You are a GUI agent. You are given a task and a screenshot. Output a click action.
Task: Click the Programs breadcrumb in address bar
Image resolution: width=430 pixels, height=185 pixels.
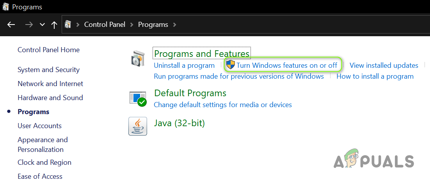point(153,25)
